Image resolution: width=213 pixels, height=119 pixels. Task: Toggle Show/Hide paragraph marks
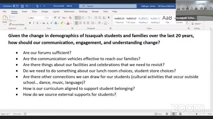109,18
